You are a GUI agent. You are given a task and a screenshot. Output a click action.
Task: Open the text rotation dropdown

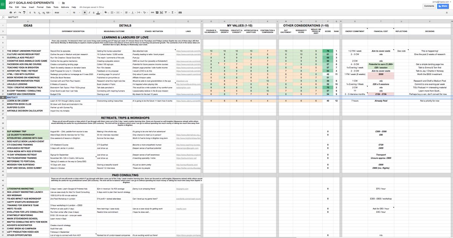point(145,12)
